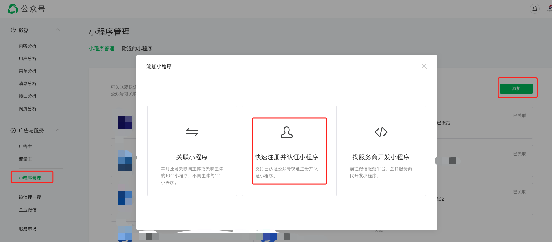The width and height of the screenshot is (552, 242).
Task: Collapse the 广告与服务 sidebar section
Action: click(58, 130)
